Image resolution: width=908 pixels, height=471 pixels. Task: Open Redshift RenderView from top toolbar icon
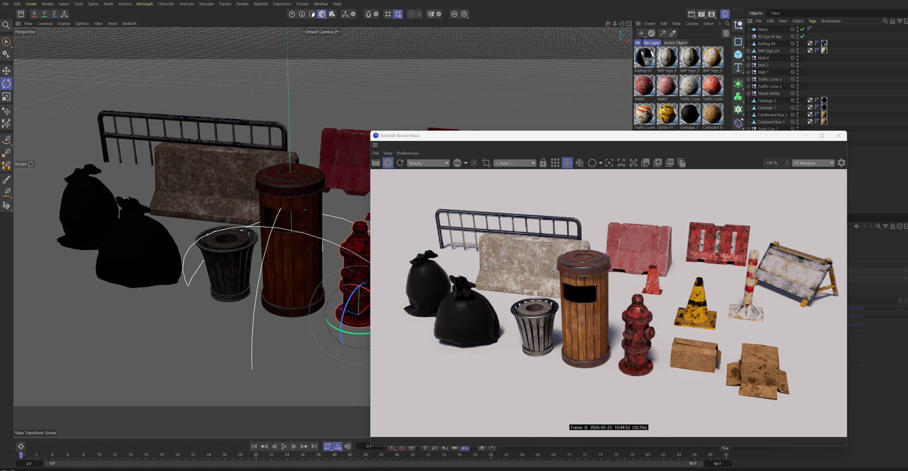(725, 14)
